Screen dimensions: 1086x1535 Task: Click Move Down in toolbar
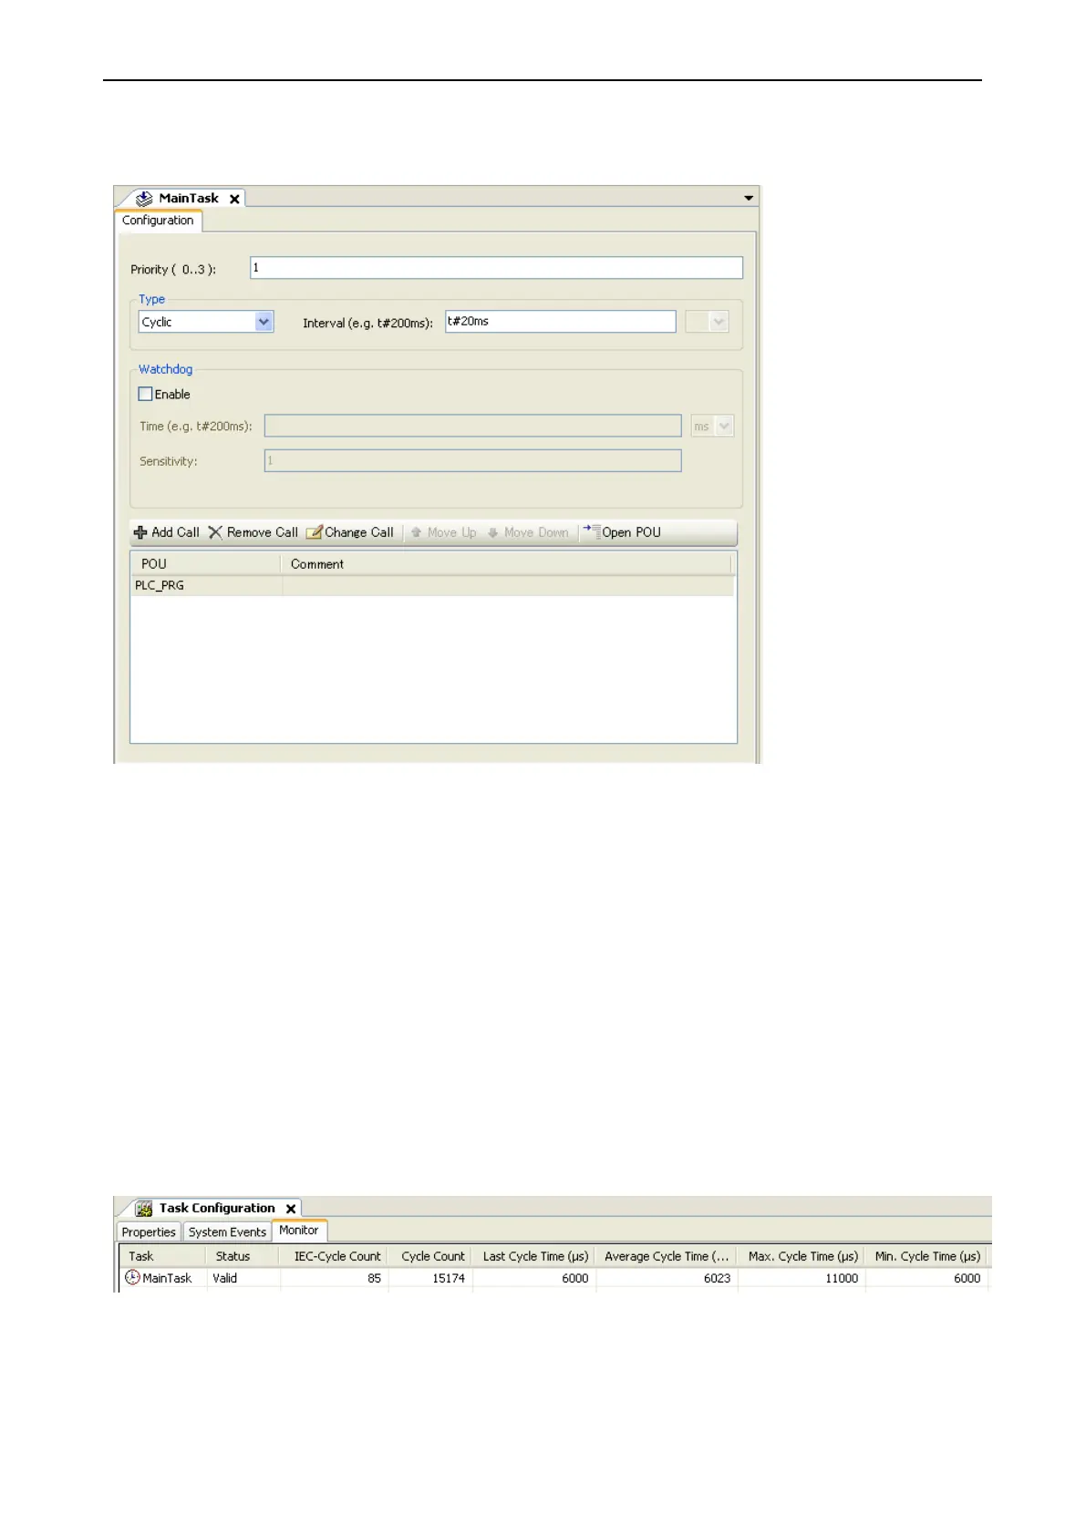(x=528, y=532)
